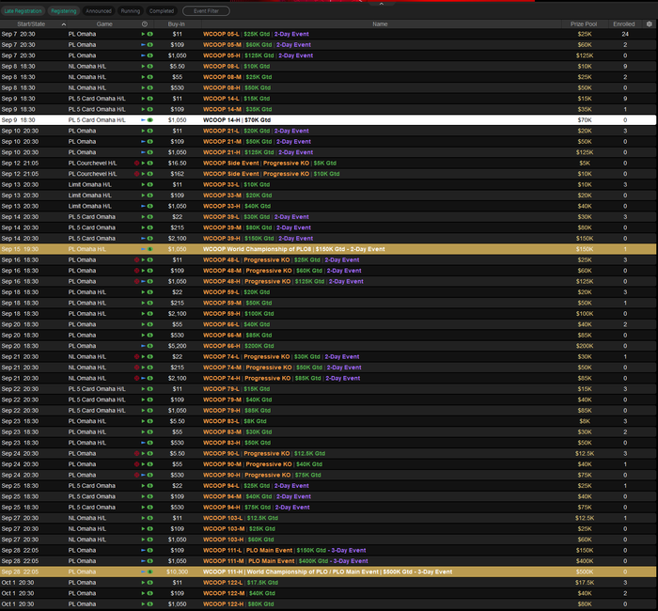This screenshot has width=658, height=611.
Task: Click the blue flag icon in WCOOP 39-H row
Action: coord(143,239)
